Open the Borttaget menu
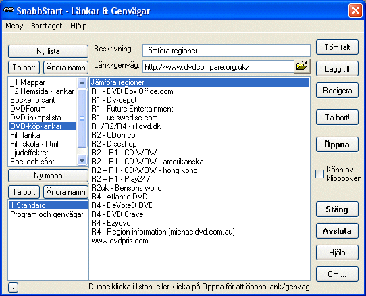 point(47,26)
